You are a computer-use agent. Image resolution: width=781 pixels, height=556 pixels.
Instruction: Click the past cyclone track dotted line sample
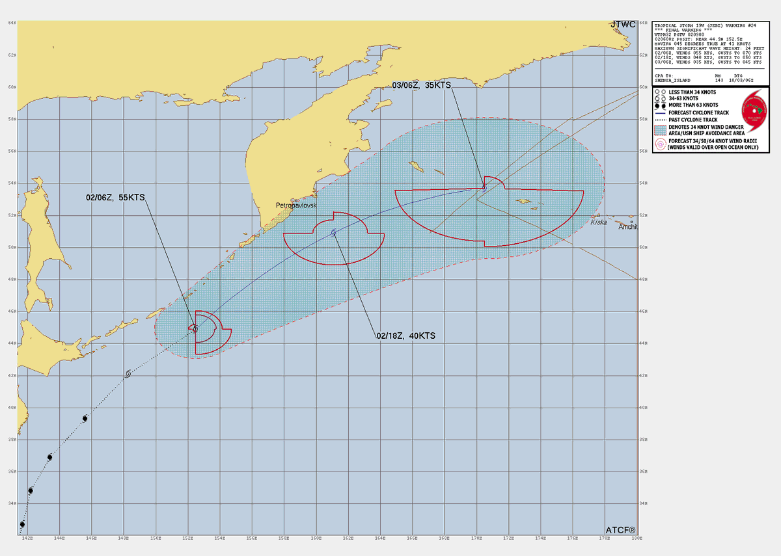tap(660, 120)
